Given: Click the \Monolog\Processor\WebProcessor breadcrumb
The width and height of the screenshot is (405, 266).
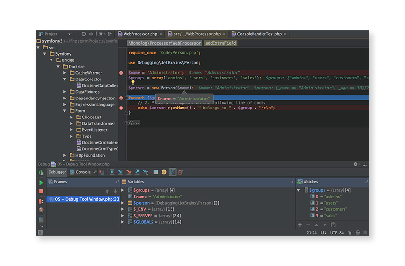Looking at the screenshot, I should pos(164,43).
